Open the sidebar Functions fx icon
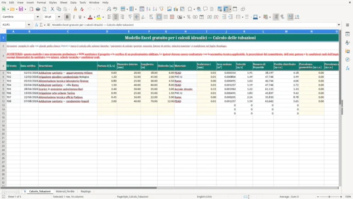The image size is (353, 199). (x=347, y=68)
